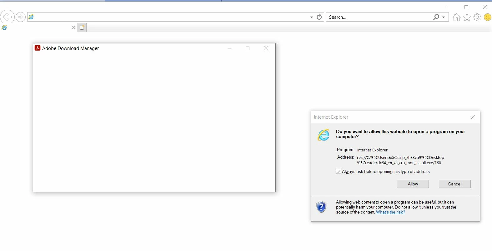The height and width of the screenshot is (251, 492).
Task: Click the Program: Internet Explorer value text
Action: pos(372,150)
